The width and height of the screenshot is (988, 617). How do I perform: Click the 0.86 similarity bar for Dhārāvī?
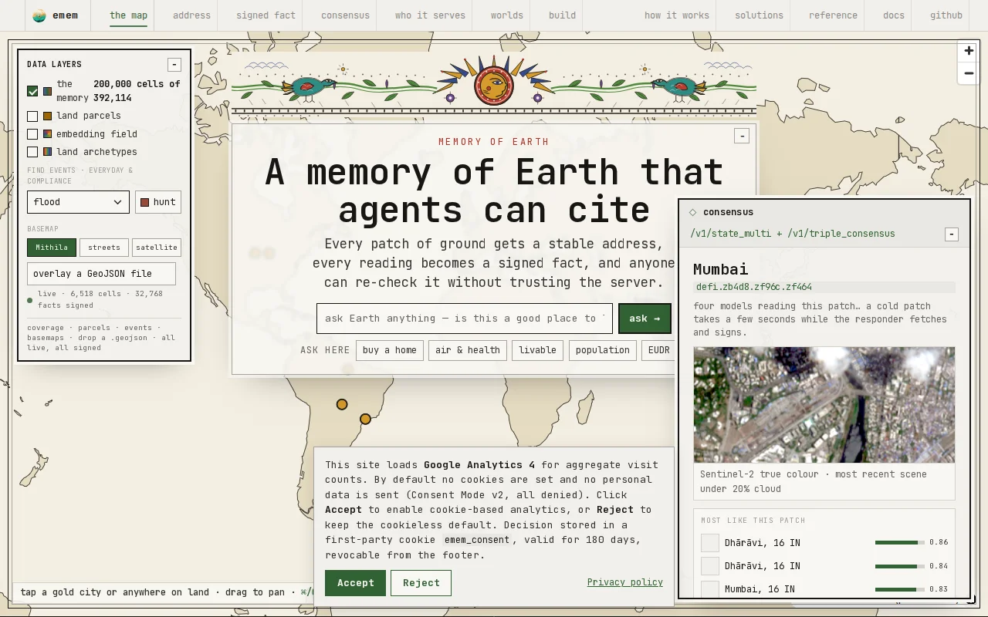coord(900,543)
